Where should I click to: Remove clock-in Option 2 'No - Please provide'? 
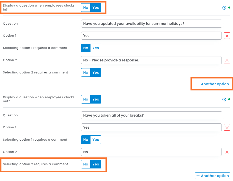coord(227,60)
